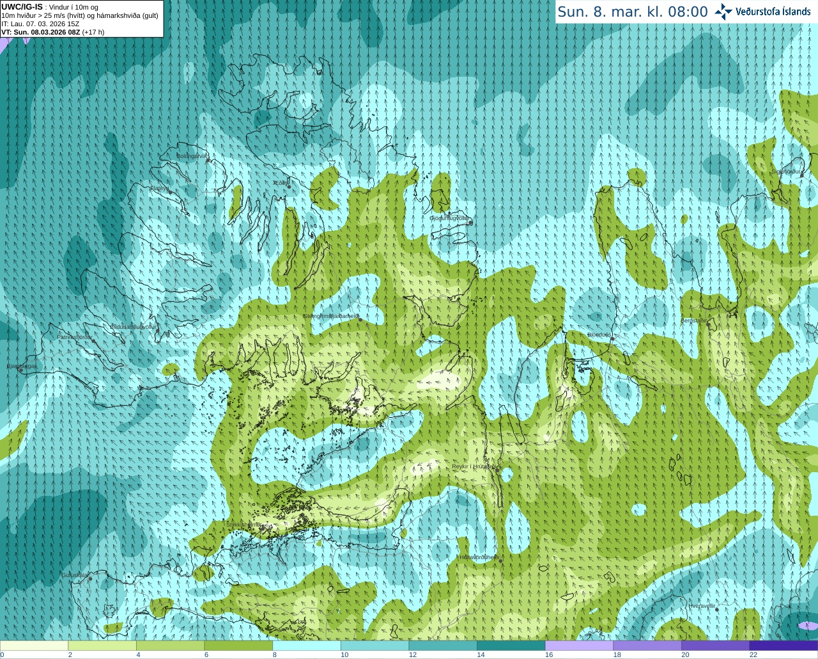Click the 'VT: Sun. 08.03.2026 08Z (+17 h)' line
The height and width of the screenshot is (659, 818).
click(x=53, y=32)
